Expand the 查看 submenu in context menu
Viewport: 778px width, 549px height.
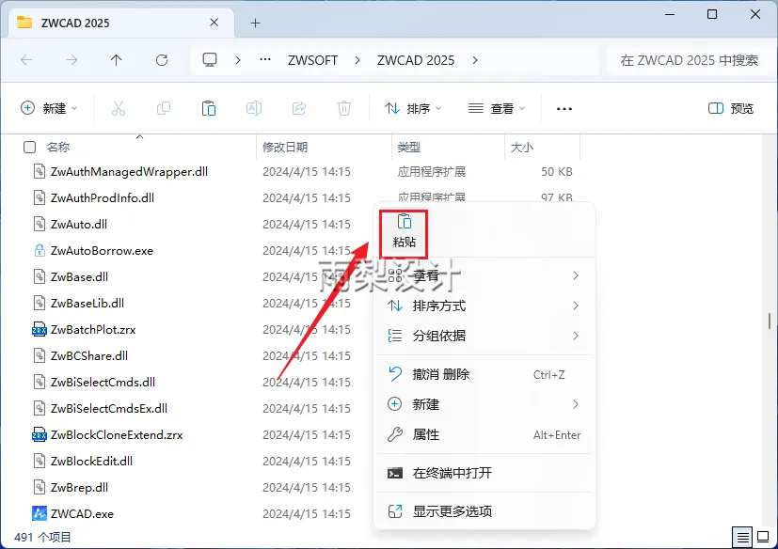(484, 275)
